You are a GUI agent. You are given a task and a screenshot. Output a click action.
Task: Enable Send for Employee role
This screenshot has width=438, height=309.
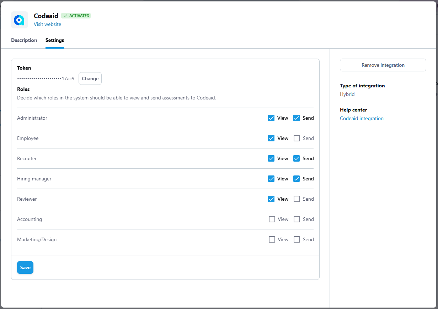tap(297, 138)
